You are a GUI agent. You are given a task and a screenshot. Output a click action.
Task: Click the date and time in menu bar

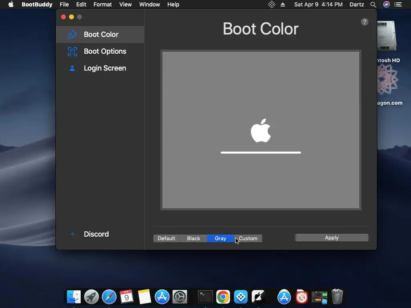pyautogui.click(x=318, y=4)
